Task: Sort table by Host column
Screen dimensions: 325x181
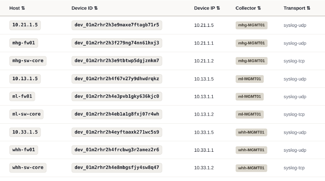Action: coord(17,8)
